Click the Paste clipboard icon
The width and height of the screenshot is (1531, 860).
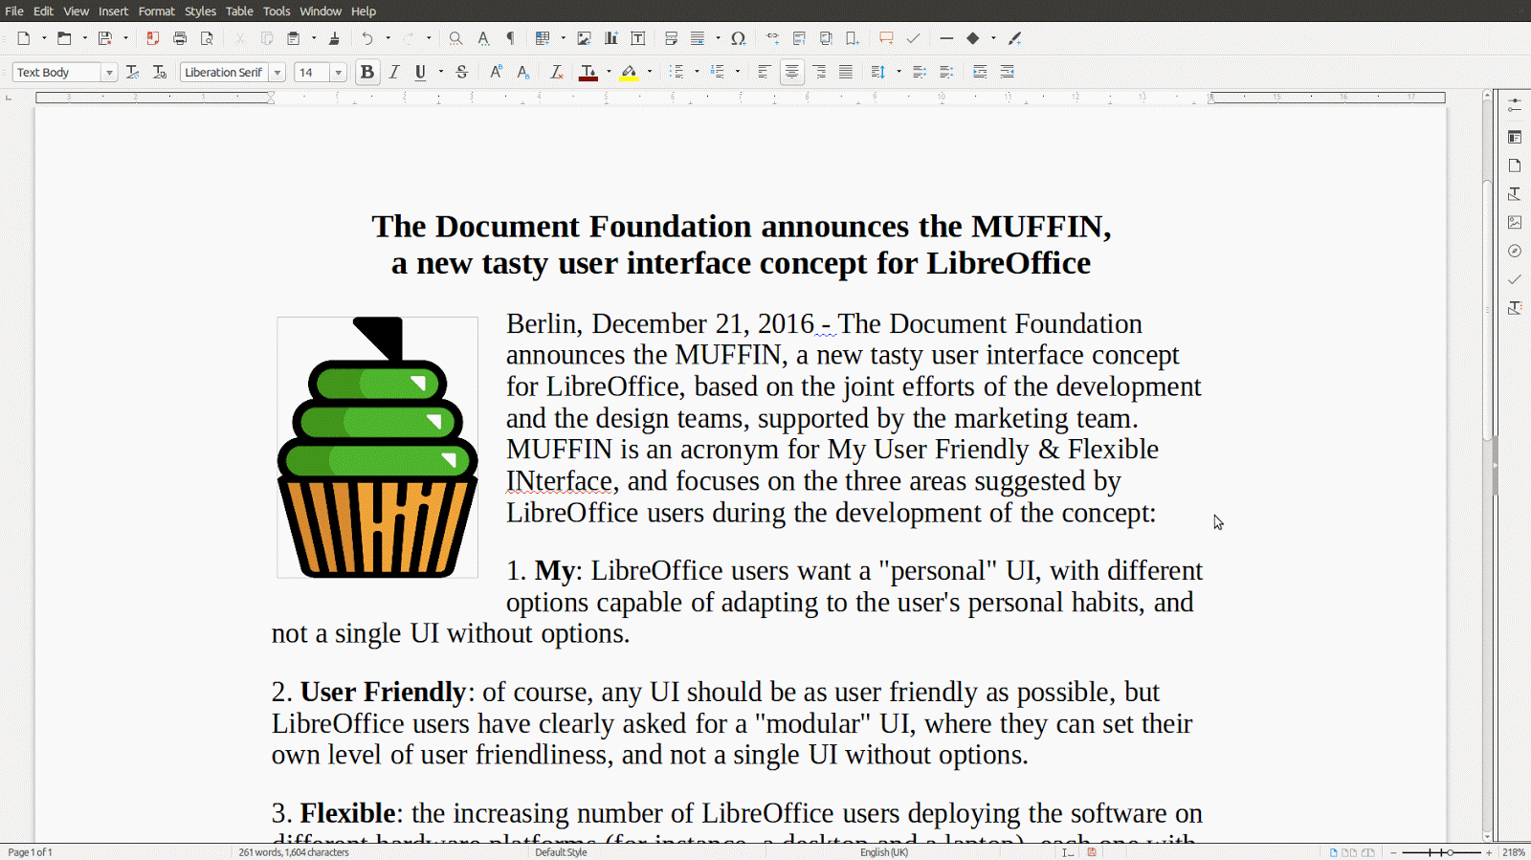294,38
